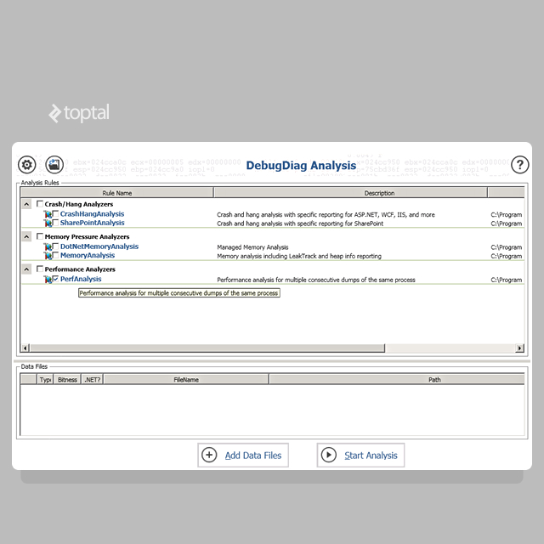The image size is (544, 544).
Task: Click the C:\Program path in the PerfAnalysis row
Action: click(x=507, y=280)
